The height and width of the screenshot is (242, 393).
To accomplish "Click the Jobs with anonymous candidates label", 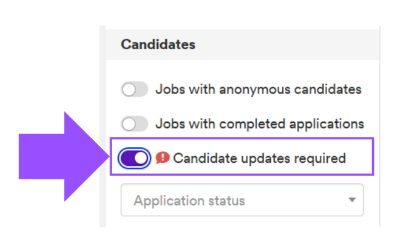I will pyautogui.click(x=259, y=90).
